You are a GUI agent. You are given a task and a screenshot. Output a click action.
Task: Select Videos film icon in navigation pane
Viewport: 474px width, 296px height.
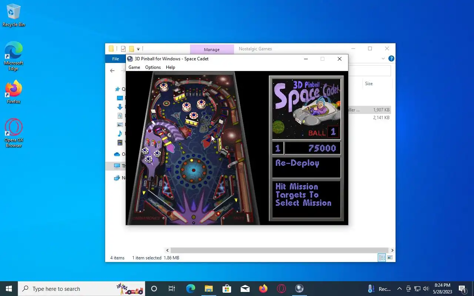pyautogui.click(x=120, y=142)
